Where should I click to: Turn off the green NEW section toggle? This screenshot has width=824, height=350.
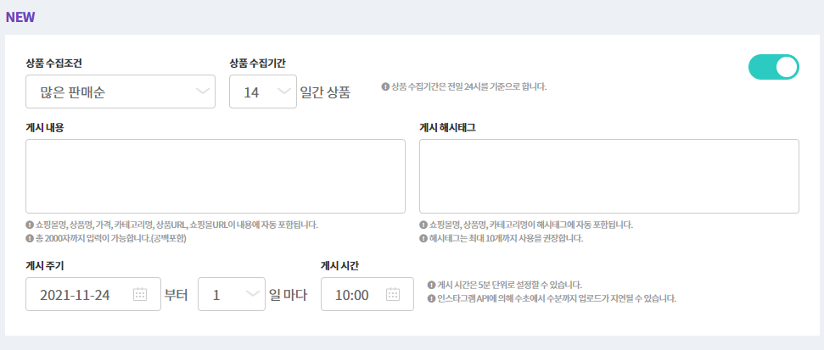coord(773,67)
